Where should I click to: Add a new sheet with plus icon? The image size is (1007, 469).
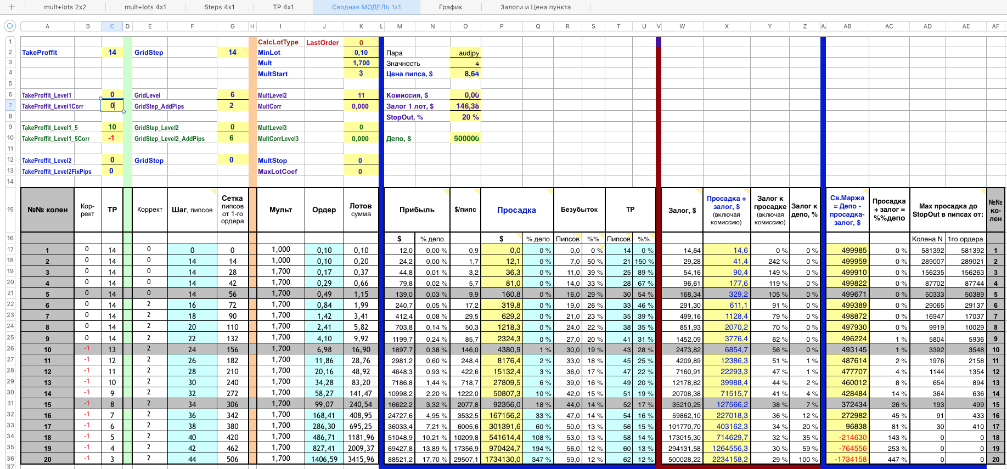(x=12, y=7)
